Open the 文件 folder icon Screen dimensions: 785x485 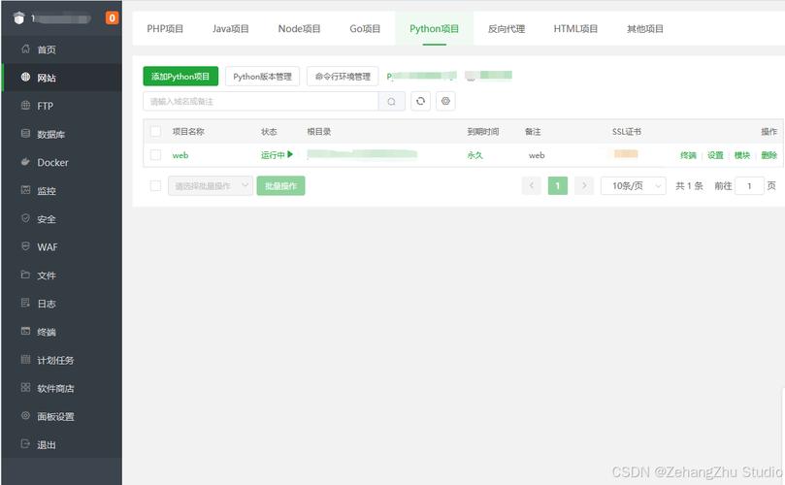[x=25, y=275]
